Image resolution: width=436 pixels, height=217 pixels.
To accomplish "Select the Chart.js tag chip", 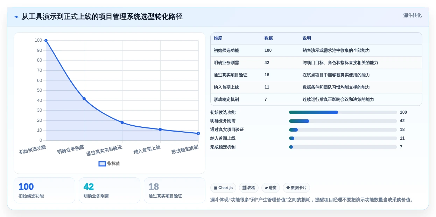I will pyautogui.click(x=223, y=188).
